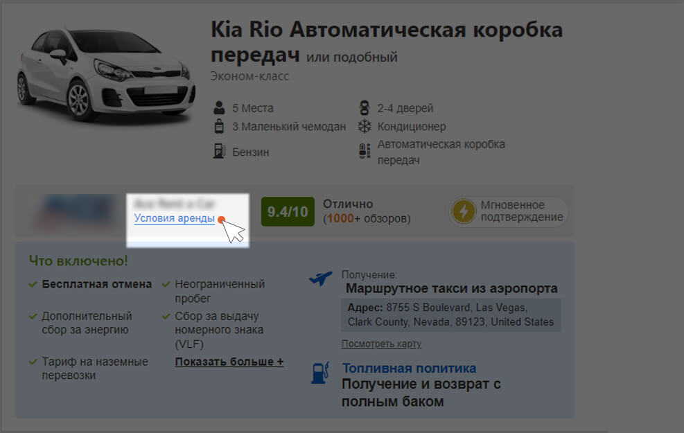Screen dimensions: 684x433
Task: Click the 3 Маленький чемодан text
Action: [289, 127]
